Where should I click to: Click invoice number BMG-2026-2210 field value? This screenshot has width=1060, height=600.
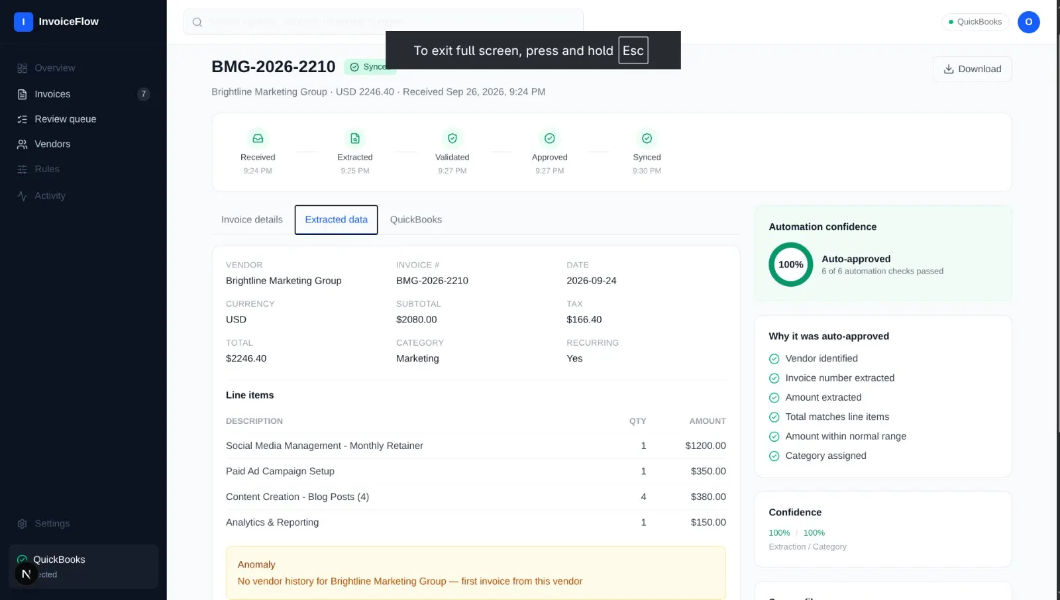(x=432, y=281)
